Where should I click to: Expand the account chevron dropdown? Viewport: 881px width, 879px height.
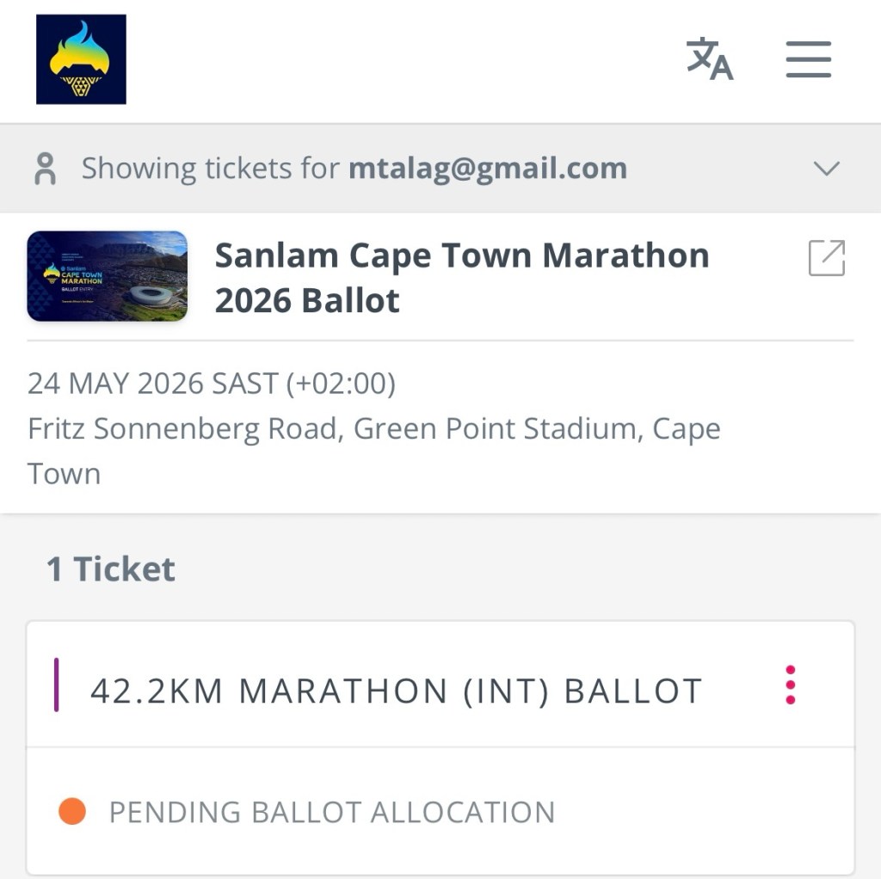tap(826, 169)
